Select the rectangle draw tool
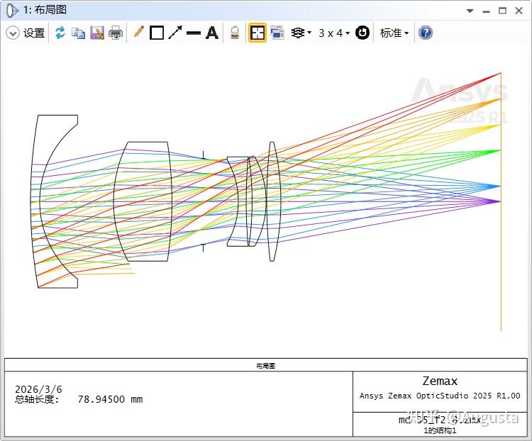 click(x=157, y=33)
